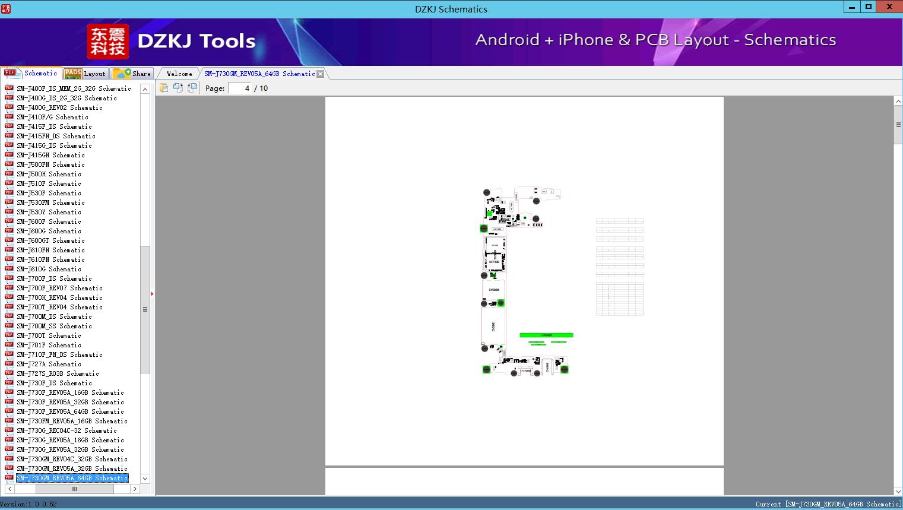Image resolution: width=903 pixels, height=510 pixels.
Task: Select SM-J730GM_REV05A_32GB Schematic
Action: [72, 468]
